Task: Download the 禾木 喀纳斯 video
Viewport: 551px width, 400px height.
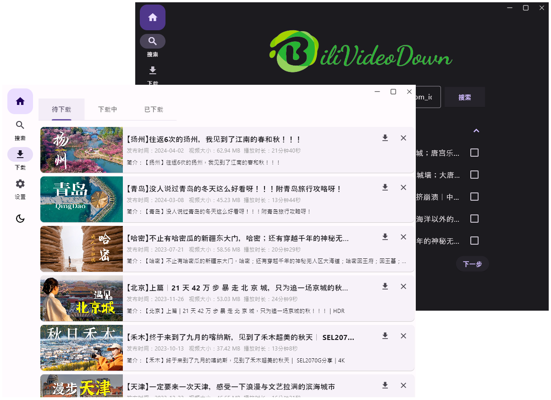Action: click(x=385, y=336)
